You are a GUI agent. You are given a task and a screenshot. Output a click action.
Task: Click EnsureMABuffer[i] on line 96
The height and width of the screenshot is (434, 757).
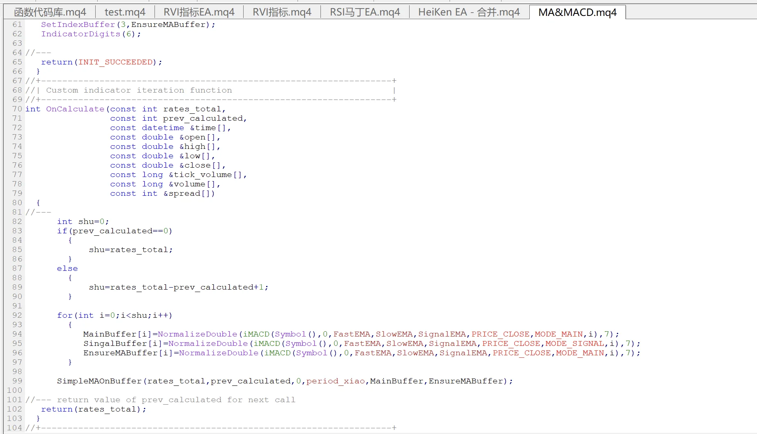point(128,353)
